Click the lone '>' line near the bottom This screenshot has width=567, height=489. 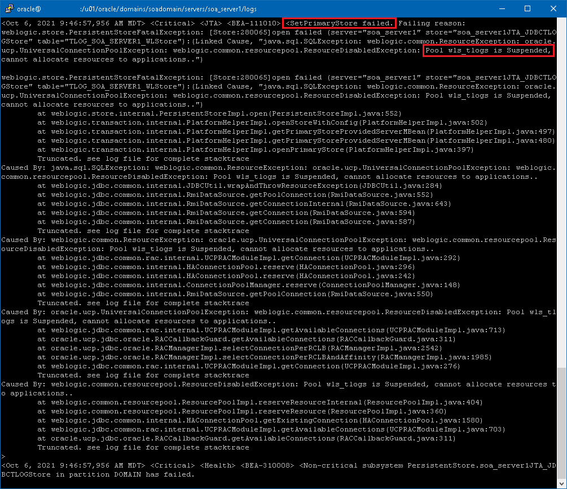click(x=3, y=456)
